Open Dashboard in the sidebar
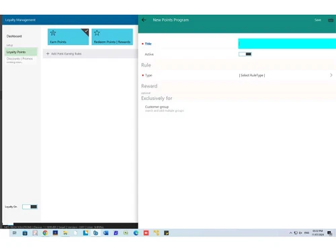The image size is (336, 252). pos(14,36)
